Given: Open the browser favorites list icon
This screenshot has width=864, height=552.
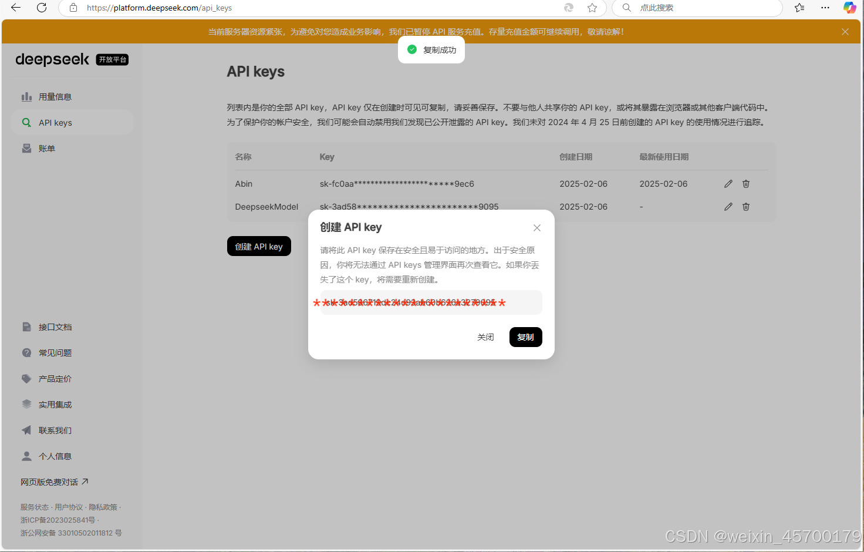Looking at the screenshot, I should 799,8.
